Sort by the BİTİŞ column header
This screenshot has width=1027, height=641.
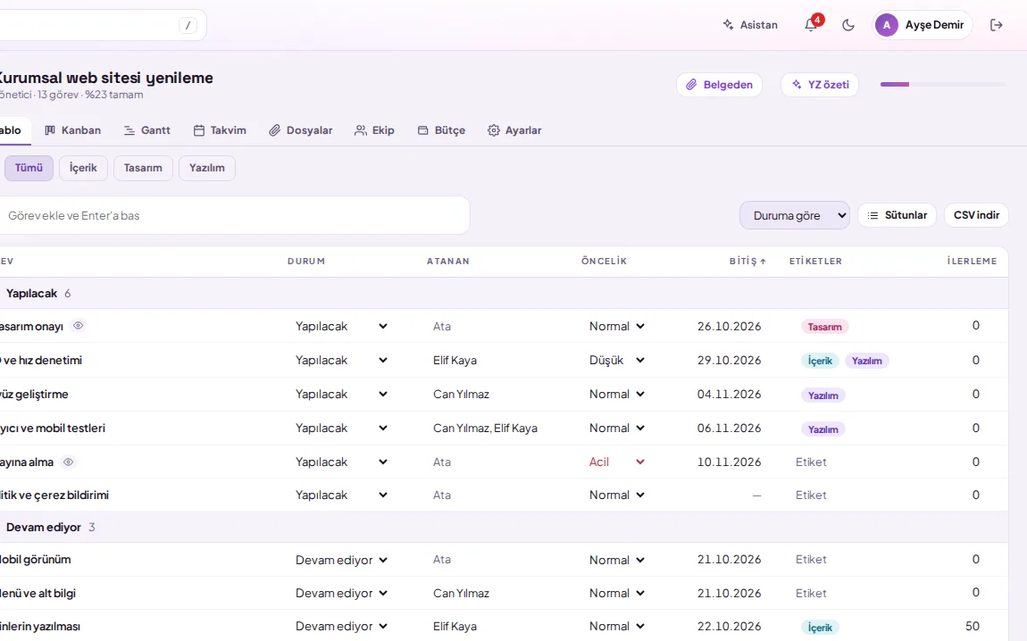(747, 262)
